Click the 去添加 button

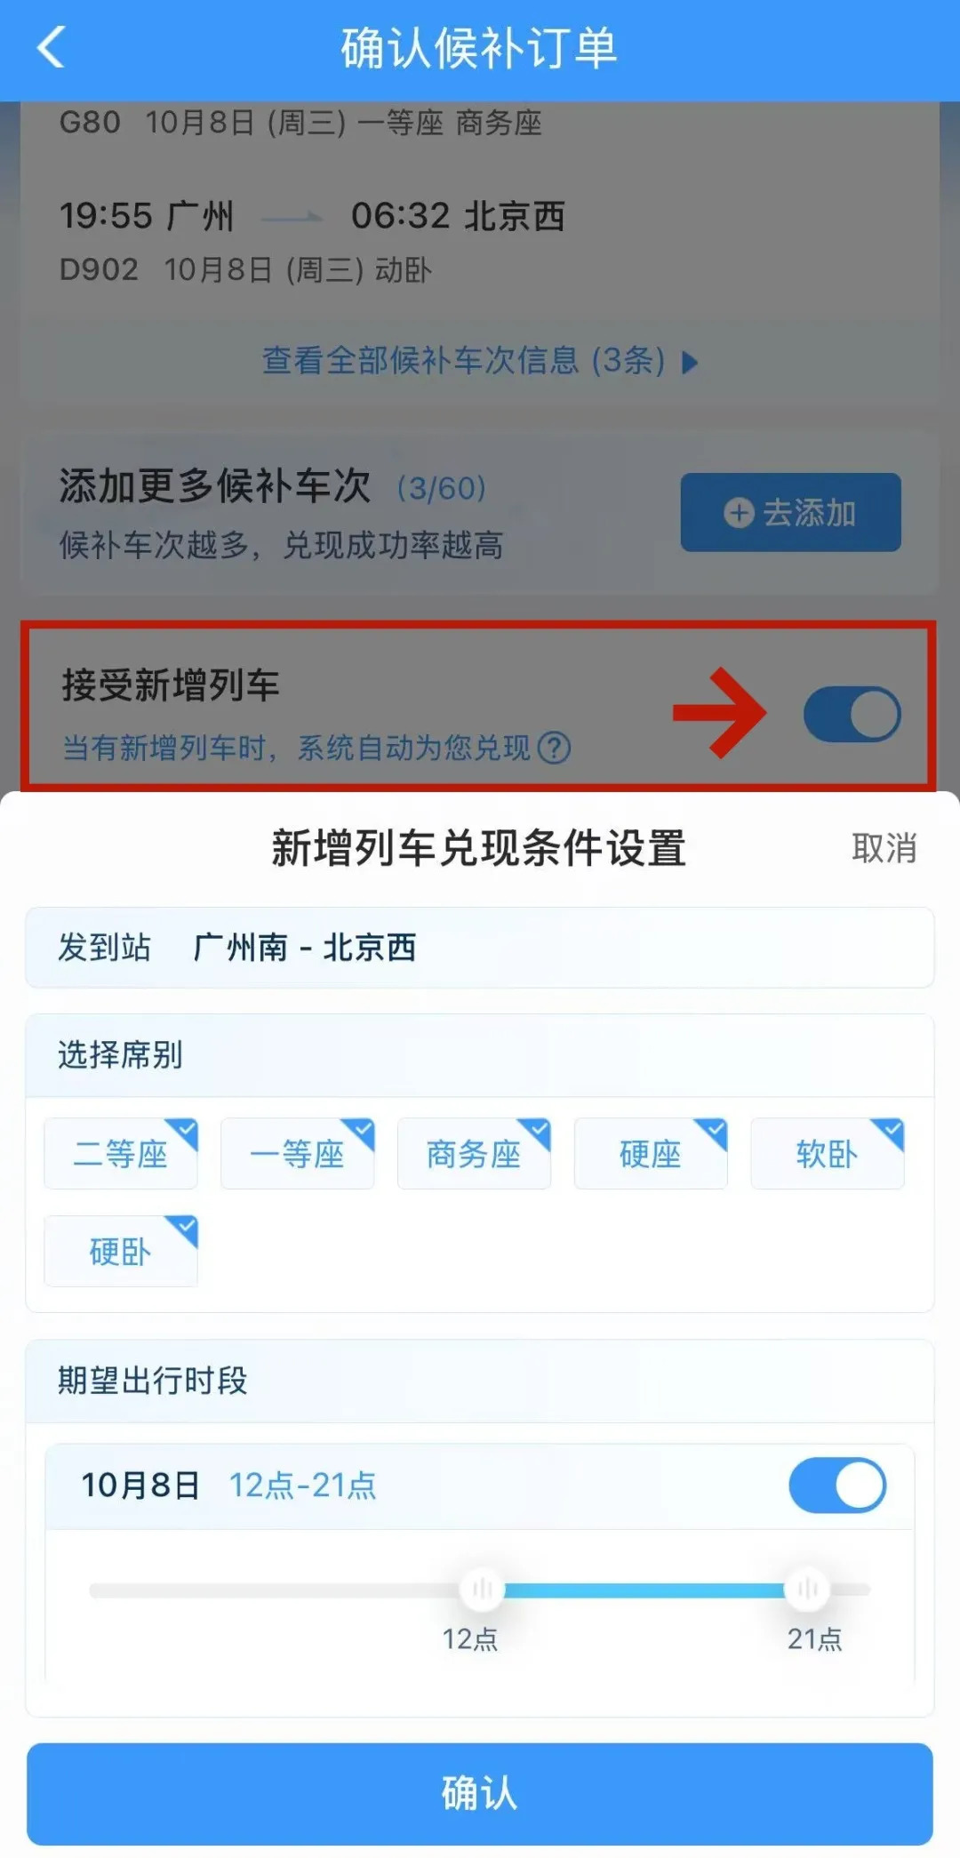pyautogui.click(x=790, y=513)
